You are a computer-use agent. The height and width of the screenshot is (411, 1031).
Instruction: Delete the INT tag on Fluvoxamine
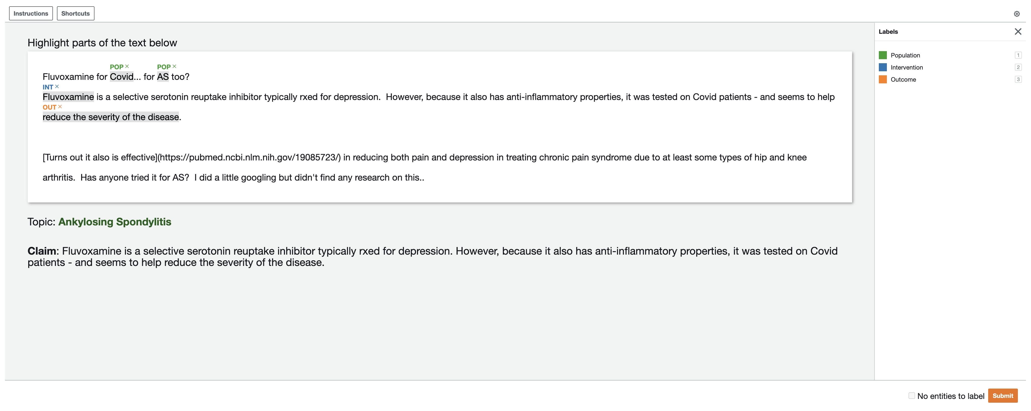[x=57, y=86]
